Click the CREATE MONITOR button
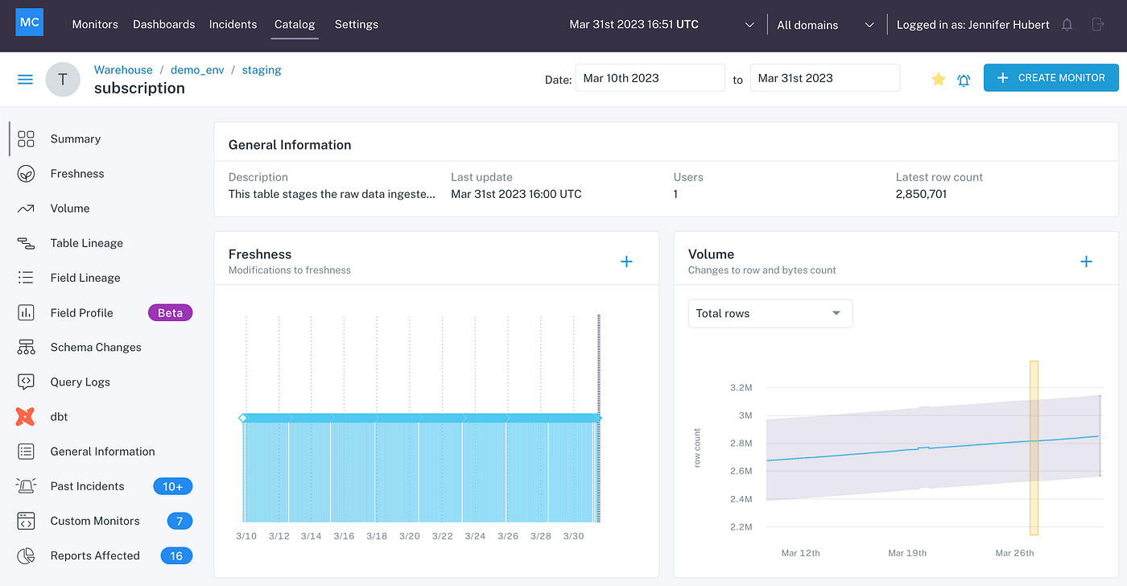Screen dimensions: 1127x586 [1051, 78]
